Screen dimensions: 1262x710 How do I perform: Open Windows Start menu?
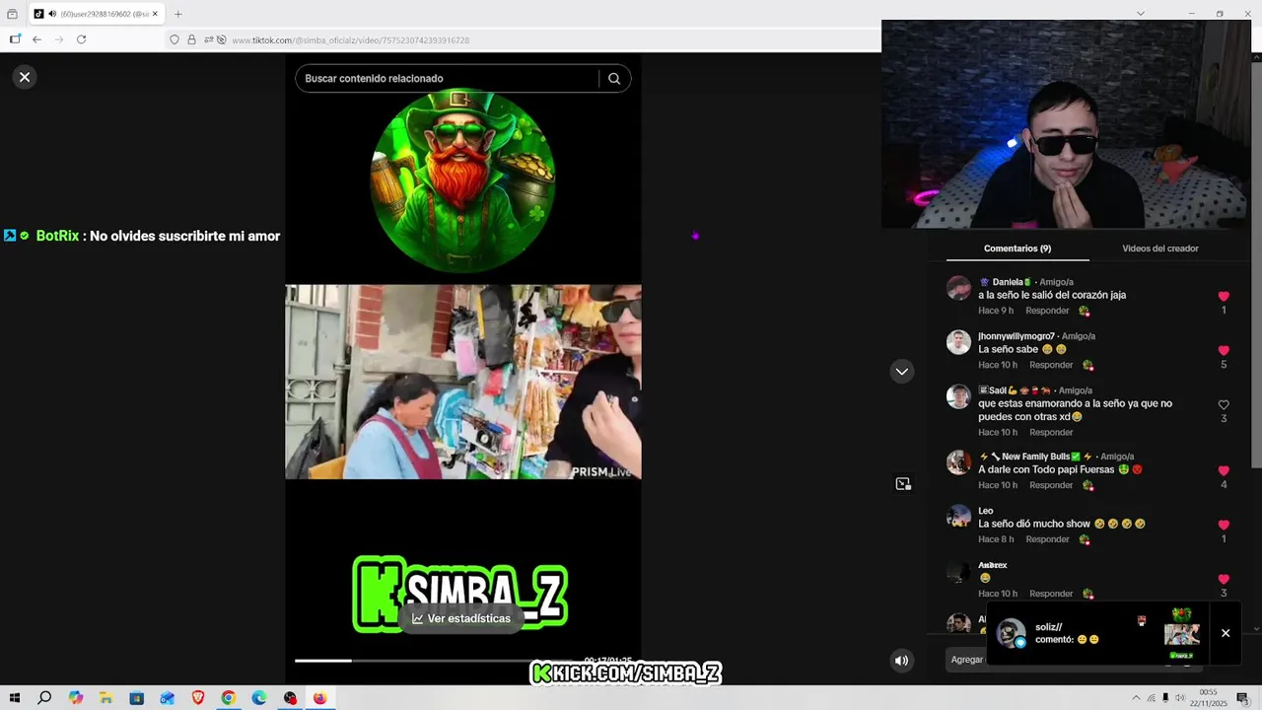click(x=14, y=698)
